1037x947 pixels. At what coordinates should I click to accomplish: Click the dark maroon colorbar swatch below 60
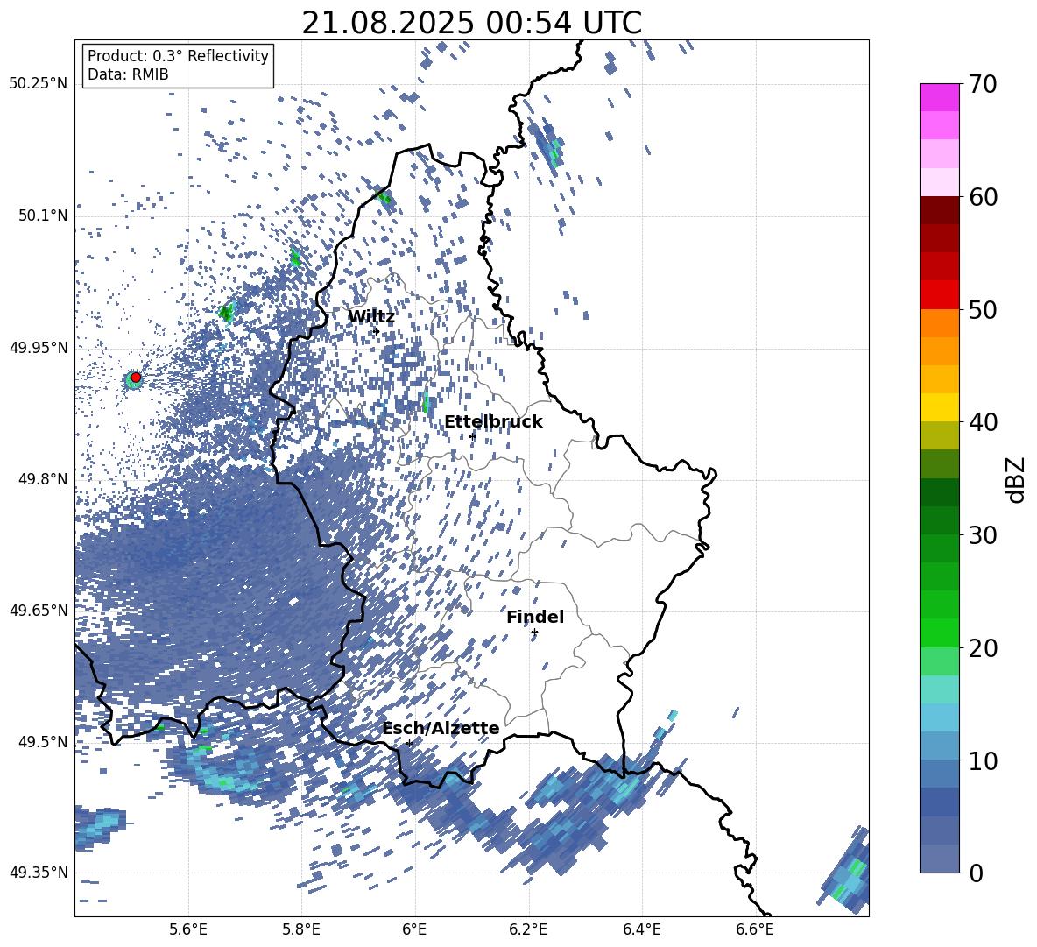(939, 209)
